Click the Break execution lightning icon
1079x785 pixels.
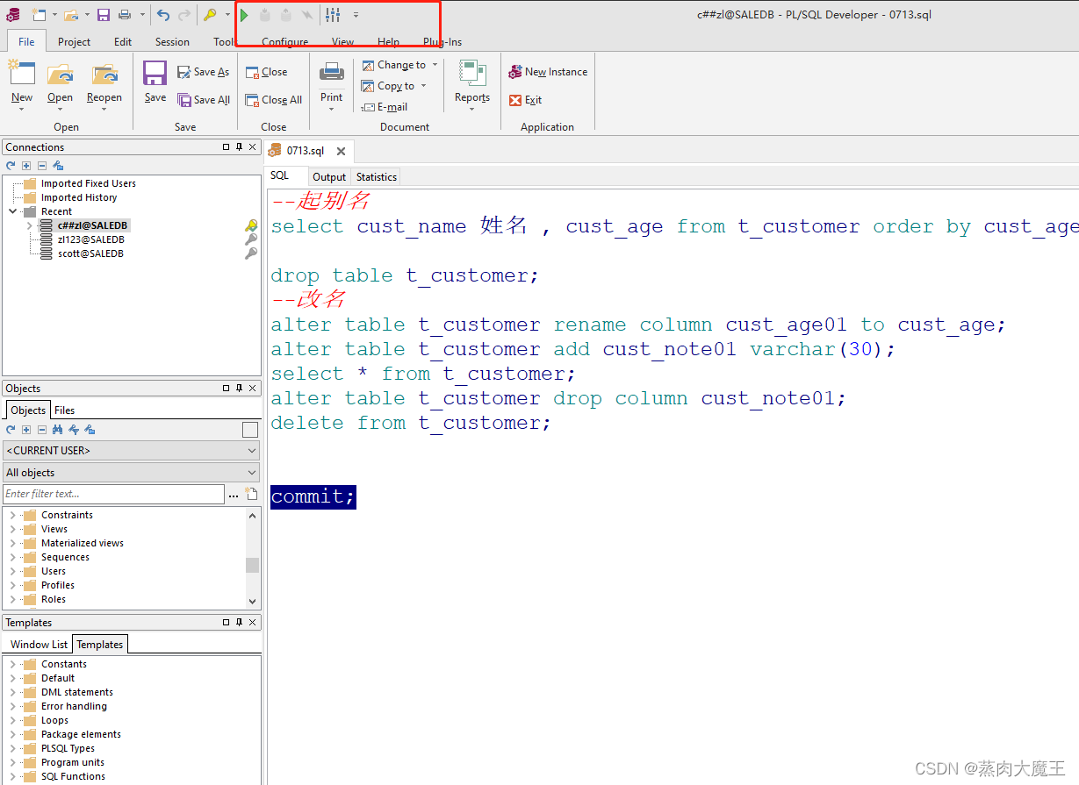coord(306,15)
